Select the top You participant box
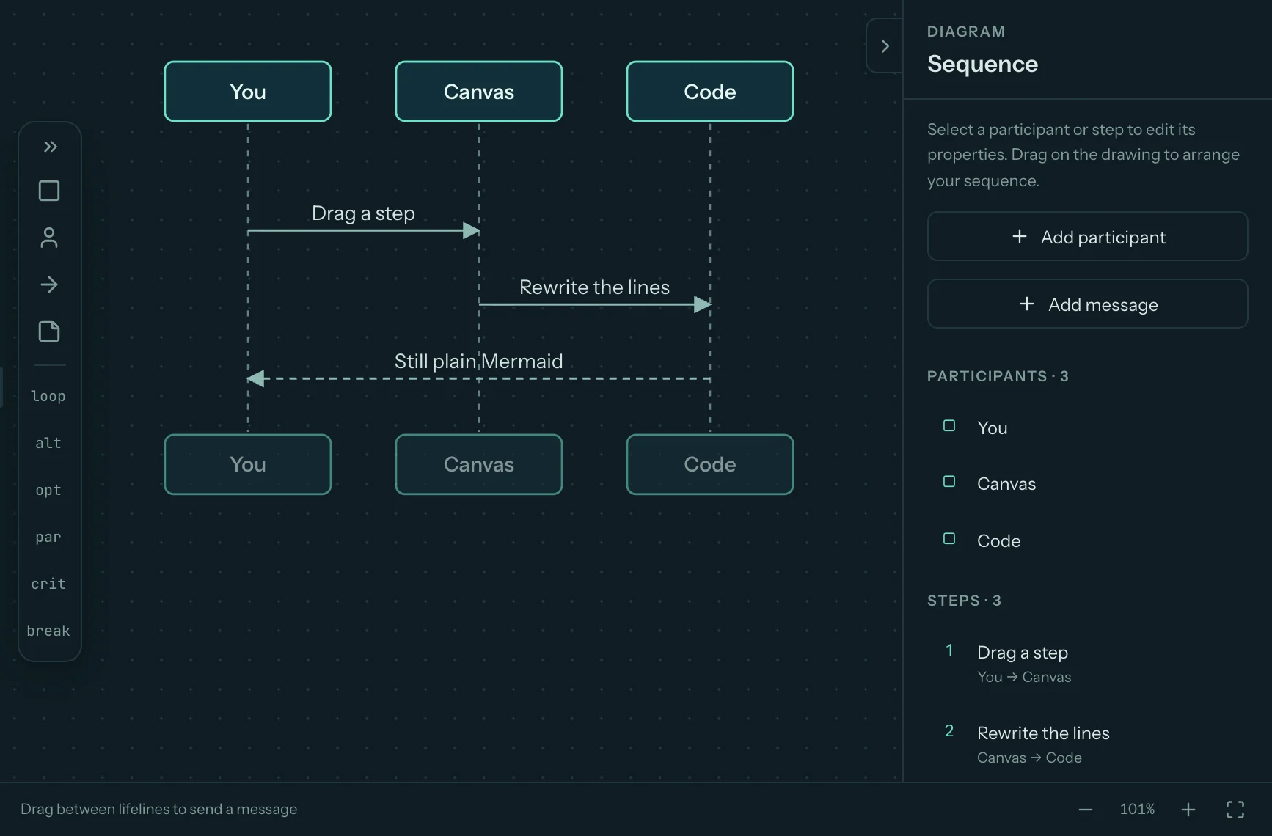Screen dimensions: 1272x836 tap(248, 92)
